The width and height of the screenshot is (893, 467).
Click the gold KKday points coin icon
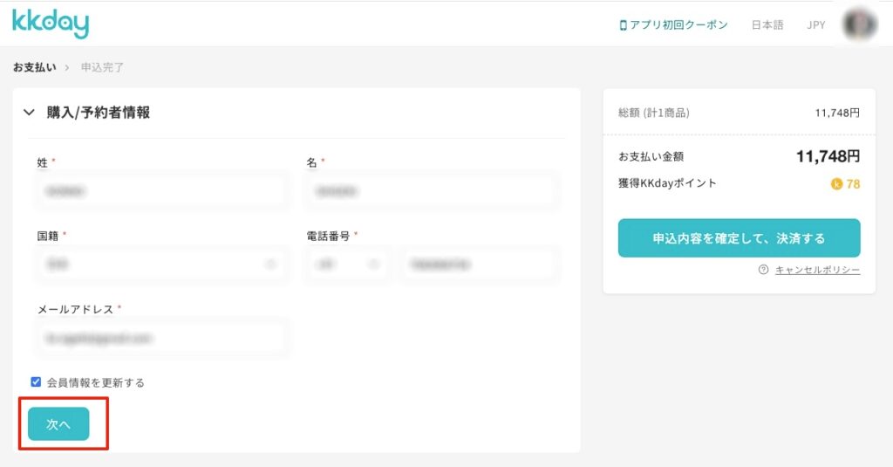click(836, 183)
